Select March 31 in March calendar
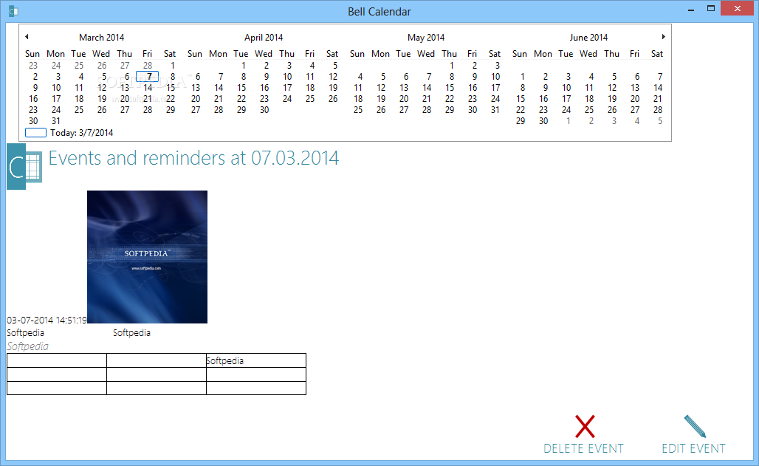This screenshot has height=466, width=759. click(56, 121)
